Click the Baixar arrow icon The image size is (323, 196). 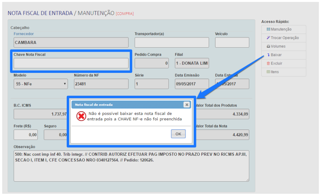(x=268, y=55)
